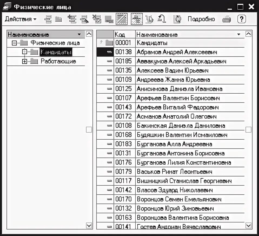This screenshot has height=236, width=259.
Task: Open tree panel Наименование header dropdown arrow
Action: [x=79, y=34]
